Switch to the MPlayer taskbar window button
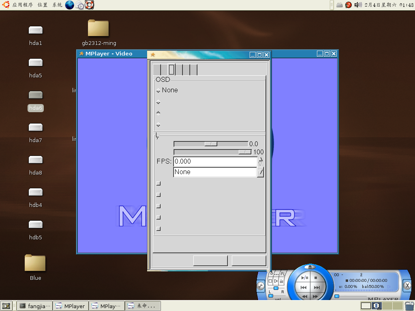Image resolution: width=415 pixels, height=311 pixels. [71, 306]
